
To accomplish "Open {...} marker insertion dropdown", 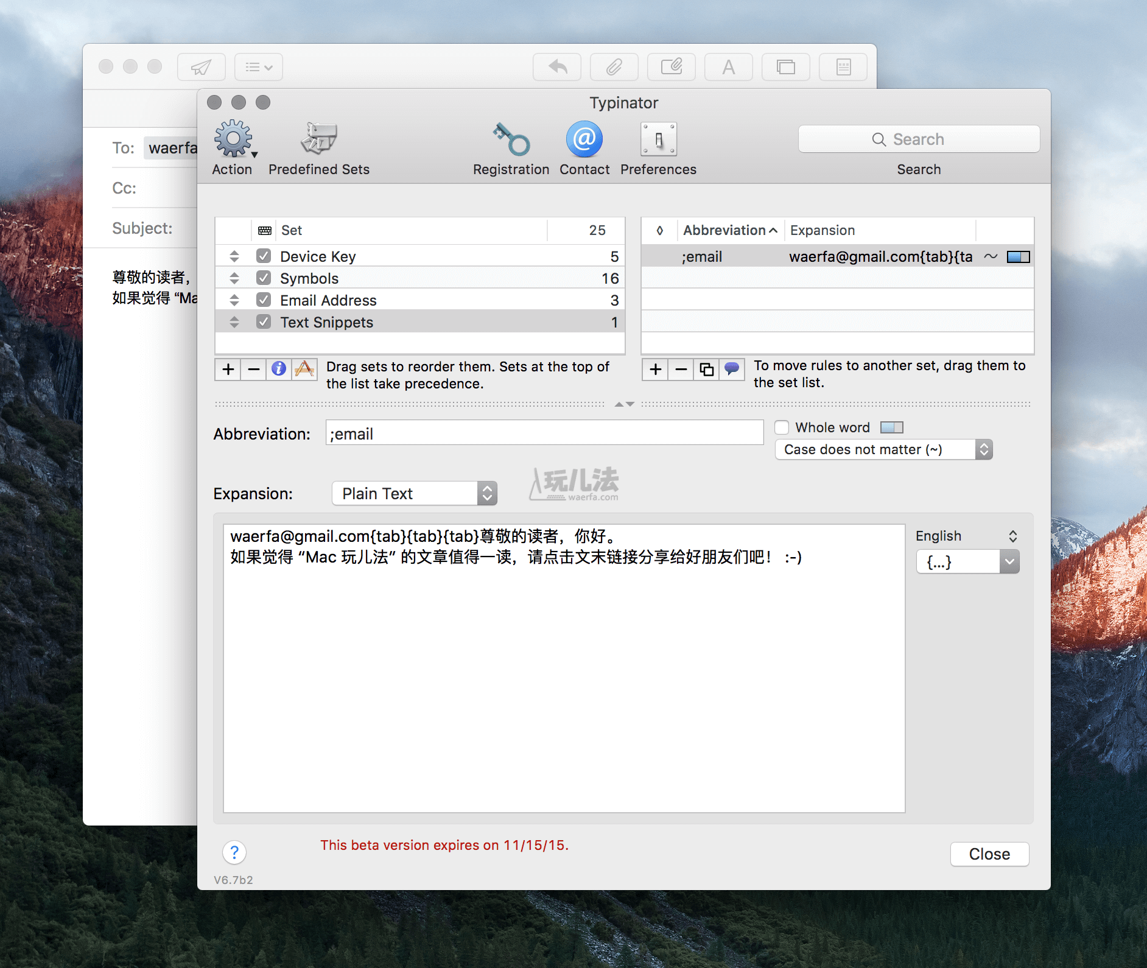I will (967, 561).
